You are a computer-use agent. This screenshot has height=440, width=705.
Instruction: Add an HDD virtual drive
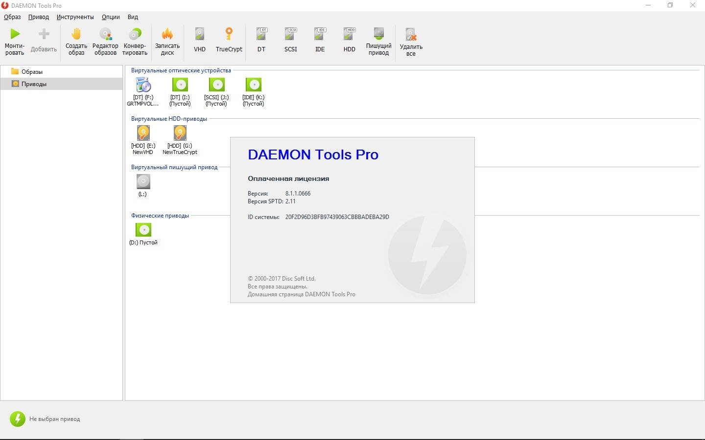pyautogui.click(x=350, y=34)
